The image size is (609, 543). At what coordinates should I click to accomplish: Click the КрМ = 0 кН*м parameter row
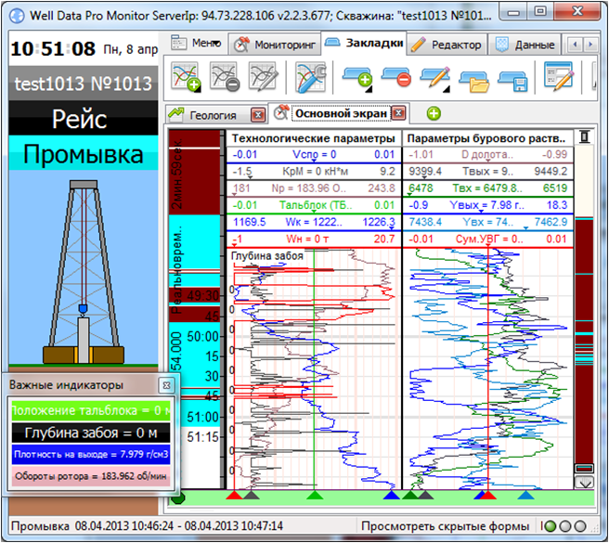click(x=314, y=172)
